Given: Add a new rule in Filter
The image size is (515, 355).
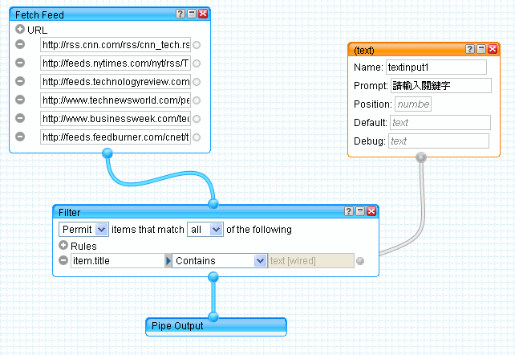Looking at the screenshot, I should coord(63,246).
